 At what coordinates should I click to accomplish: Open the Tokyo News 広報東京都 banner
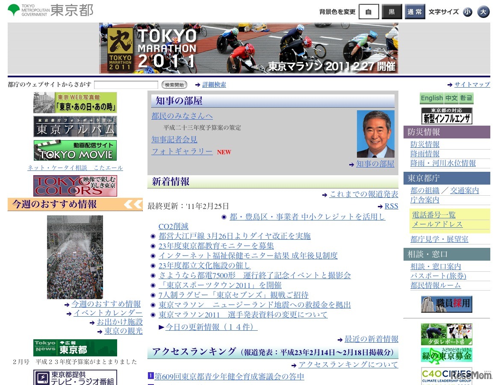(75, 347)
